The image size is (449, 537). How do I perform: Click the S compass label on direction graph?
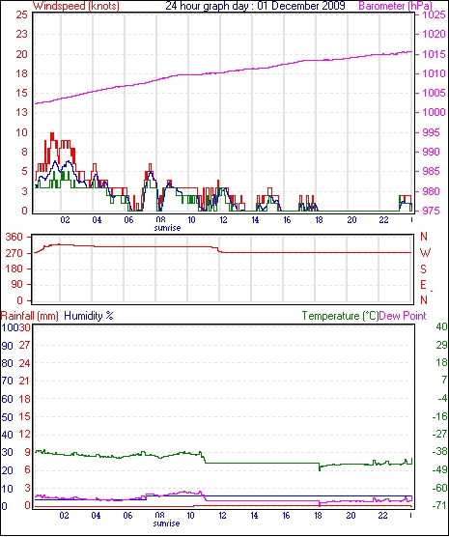(423, 269)
